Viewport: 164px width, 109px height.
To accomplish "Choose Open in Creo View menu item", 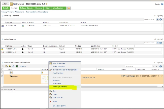I will (59, 63).
